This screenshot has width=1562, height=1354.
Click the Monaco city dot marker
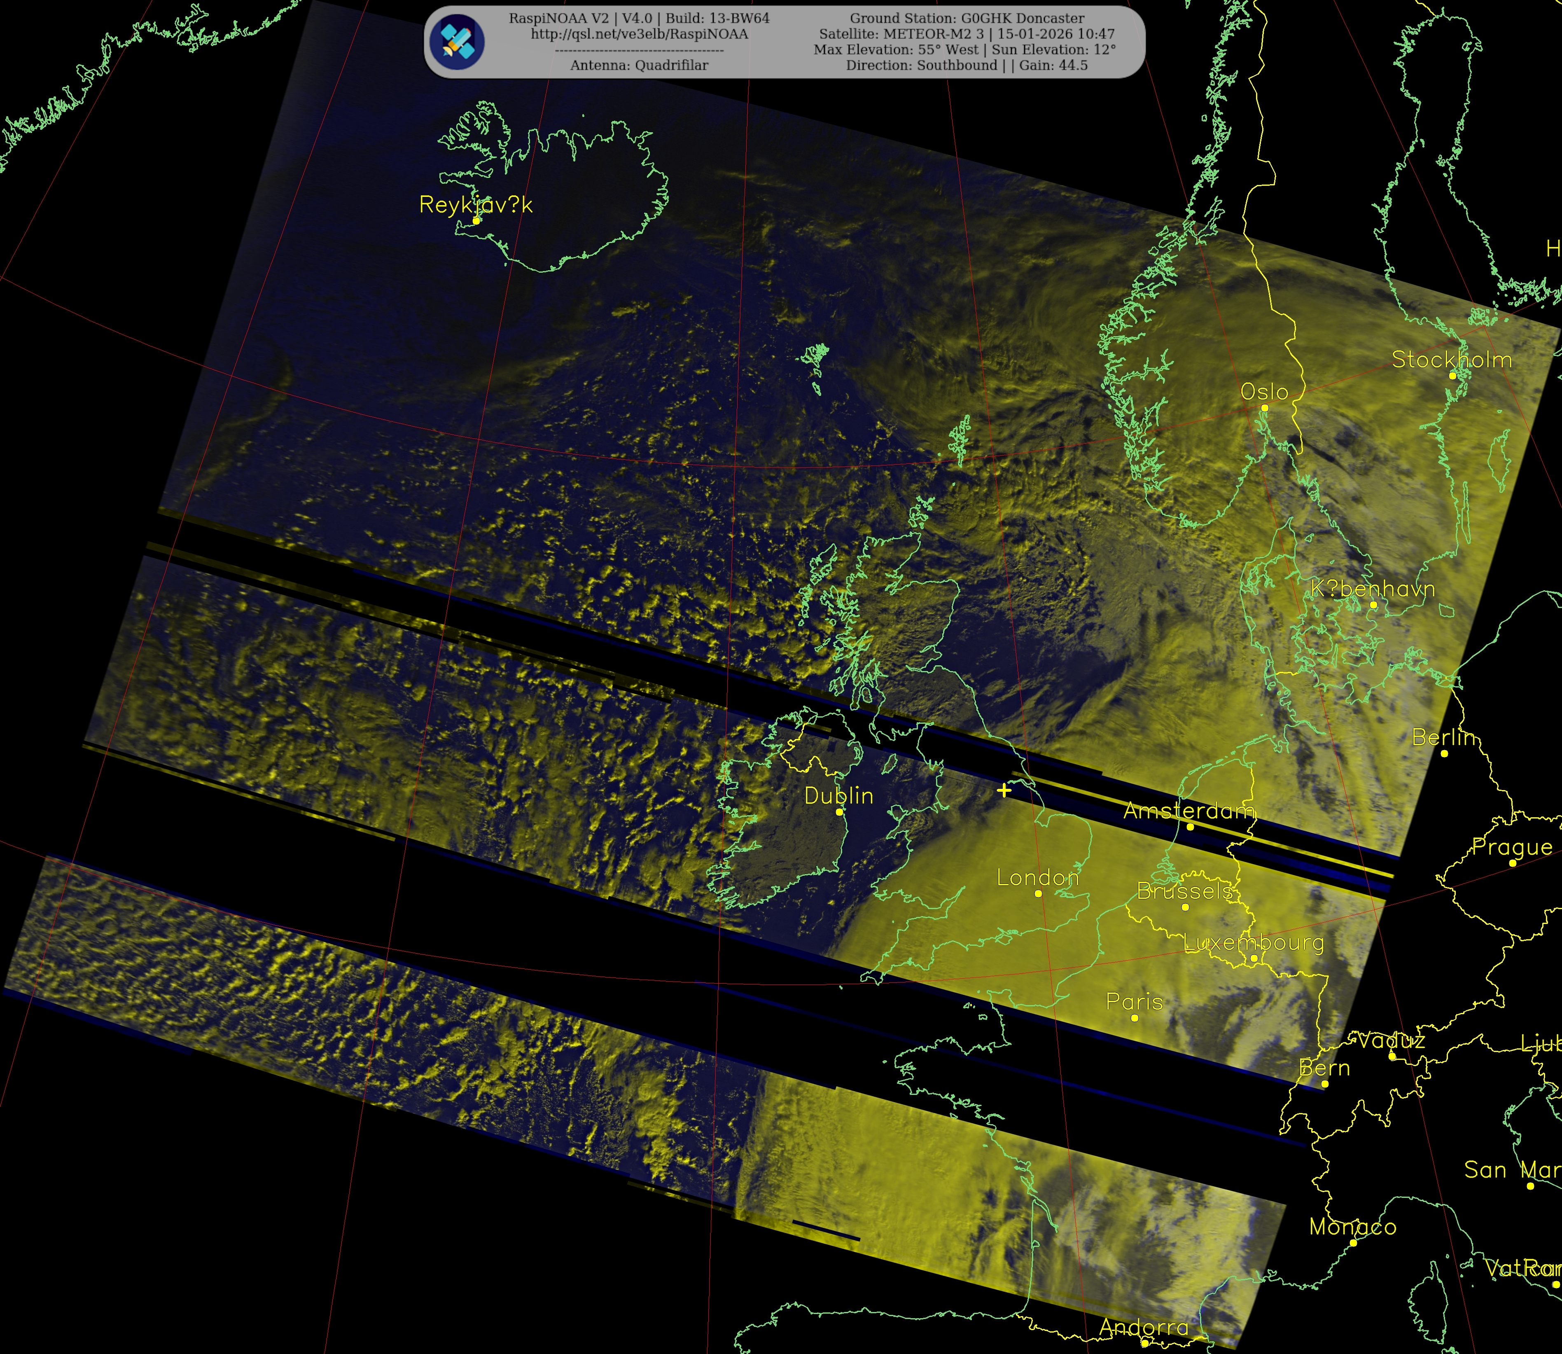coord(1354,1243)
